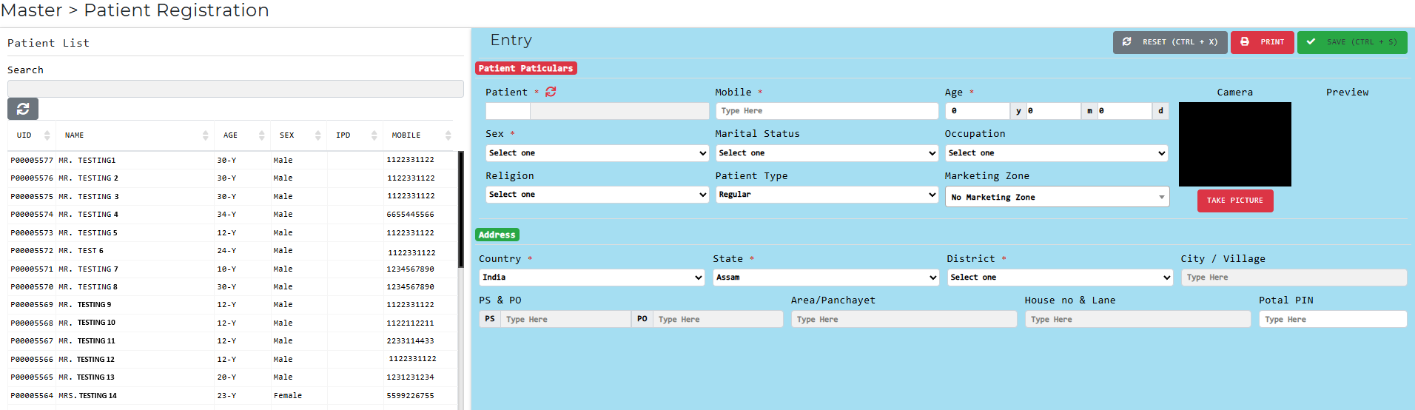
Task: Click the Age days input field
Action: click(1124, 111)
